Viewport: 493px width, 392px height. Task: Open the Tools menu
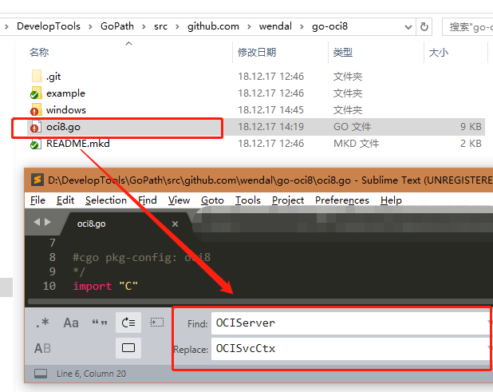pyautogui.click(x=248, y=200)
